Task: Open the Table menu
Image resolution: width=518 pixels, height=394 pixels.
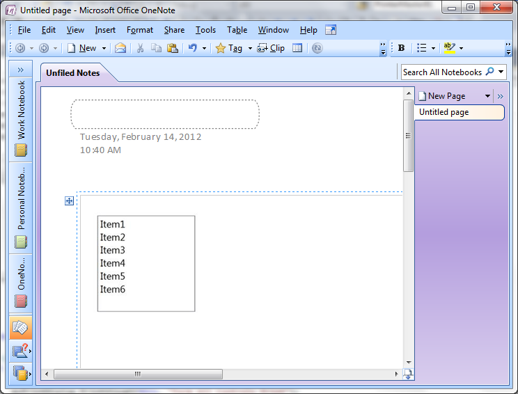Action: tap(237, 30)
